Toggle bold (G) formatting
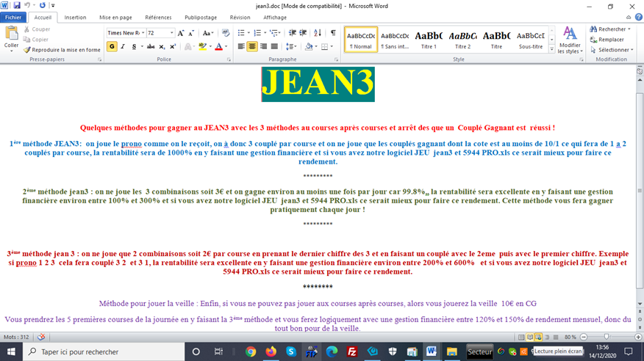Screen dimensions: 644x361 click(112, 46)
